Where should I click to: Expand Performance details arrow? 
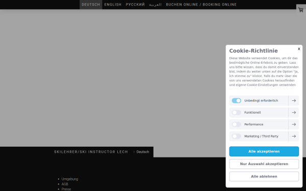(x=294, y=124)
